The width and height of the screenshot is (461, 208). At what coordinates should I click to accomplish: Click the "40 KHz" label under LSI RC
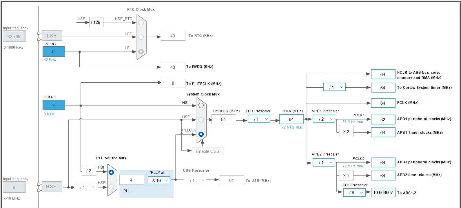point(50,59)
